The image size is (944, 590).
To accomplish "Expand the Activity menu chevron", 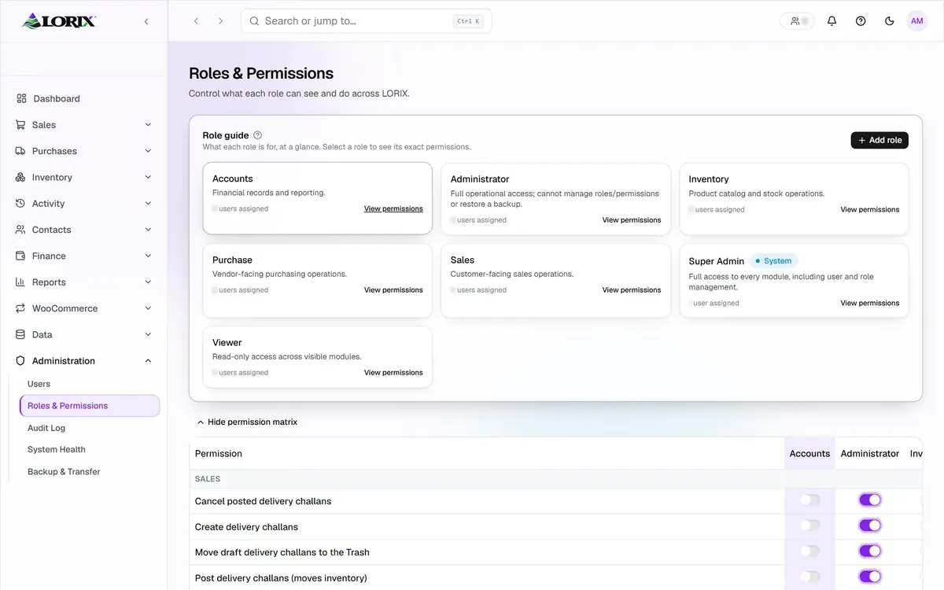I will pyautogui.click(x=148, y=203).
